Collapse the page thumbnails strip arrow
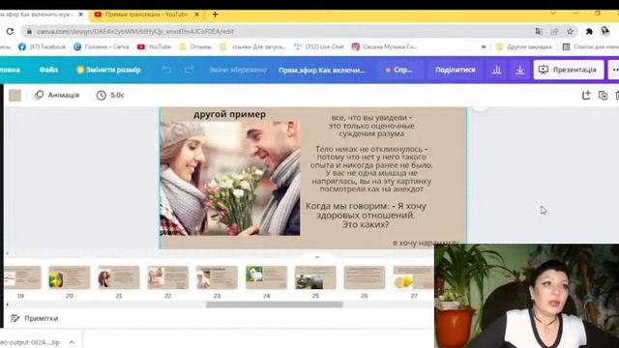The width and height of the screenshot is (619, 348). pyautogui.click(x=317, y=257)
